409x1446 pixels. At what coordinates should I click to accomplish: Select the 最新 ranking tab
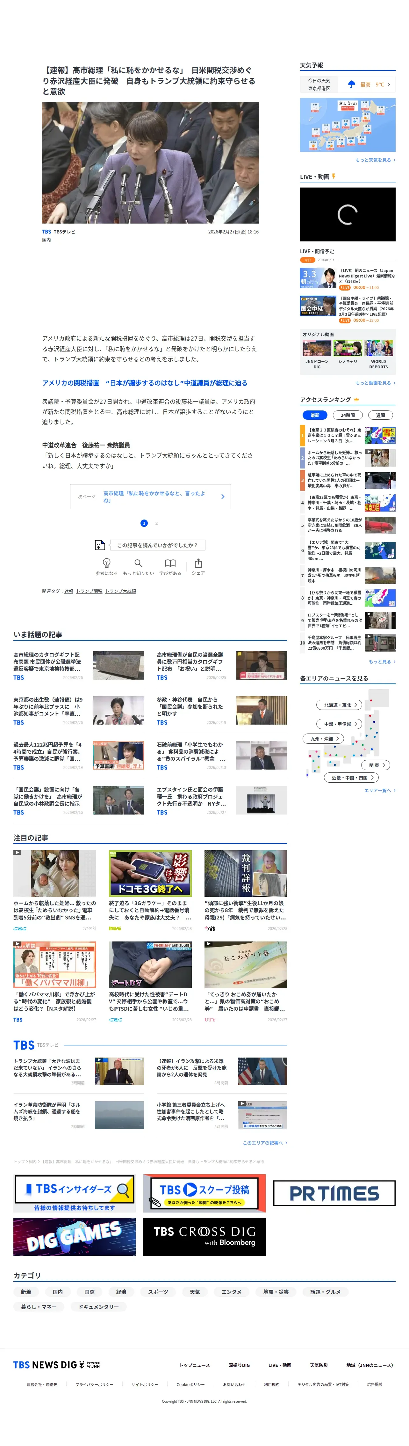[315, 415]
